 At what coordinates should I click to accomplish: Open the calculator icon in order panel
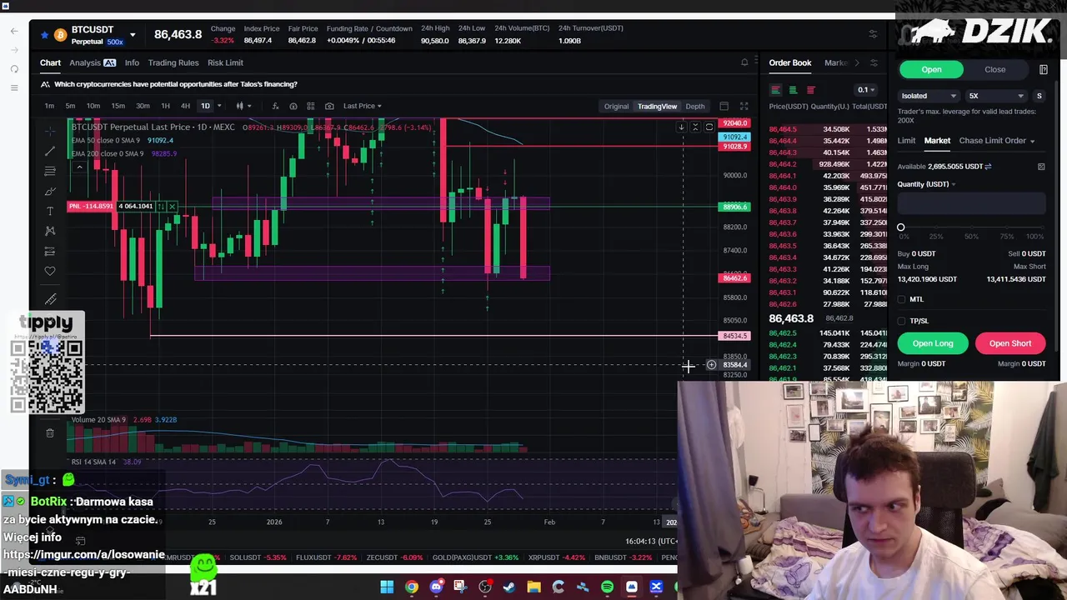coord(1041,167)
